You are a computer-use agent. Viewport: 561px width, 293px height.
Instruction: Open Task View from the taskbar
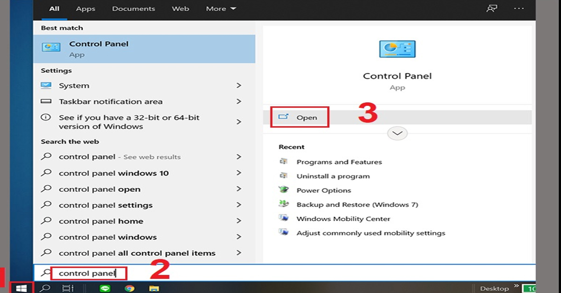pyautogui.click(x=68, y=288)
